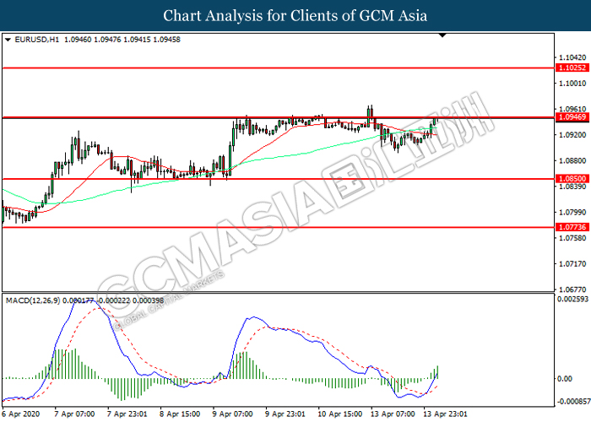Image resolution: width=591 pixels, height=422 pixels.
Task: Click the 7 Apr 07:00 time label
Action: [x=74, y=414]
